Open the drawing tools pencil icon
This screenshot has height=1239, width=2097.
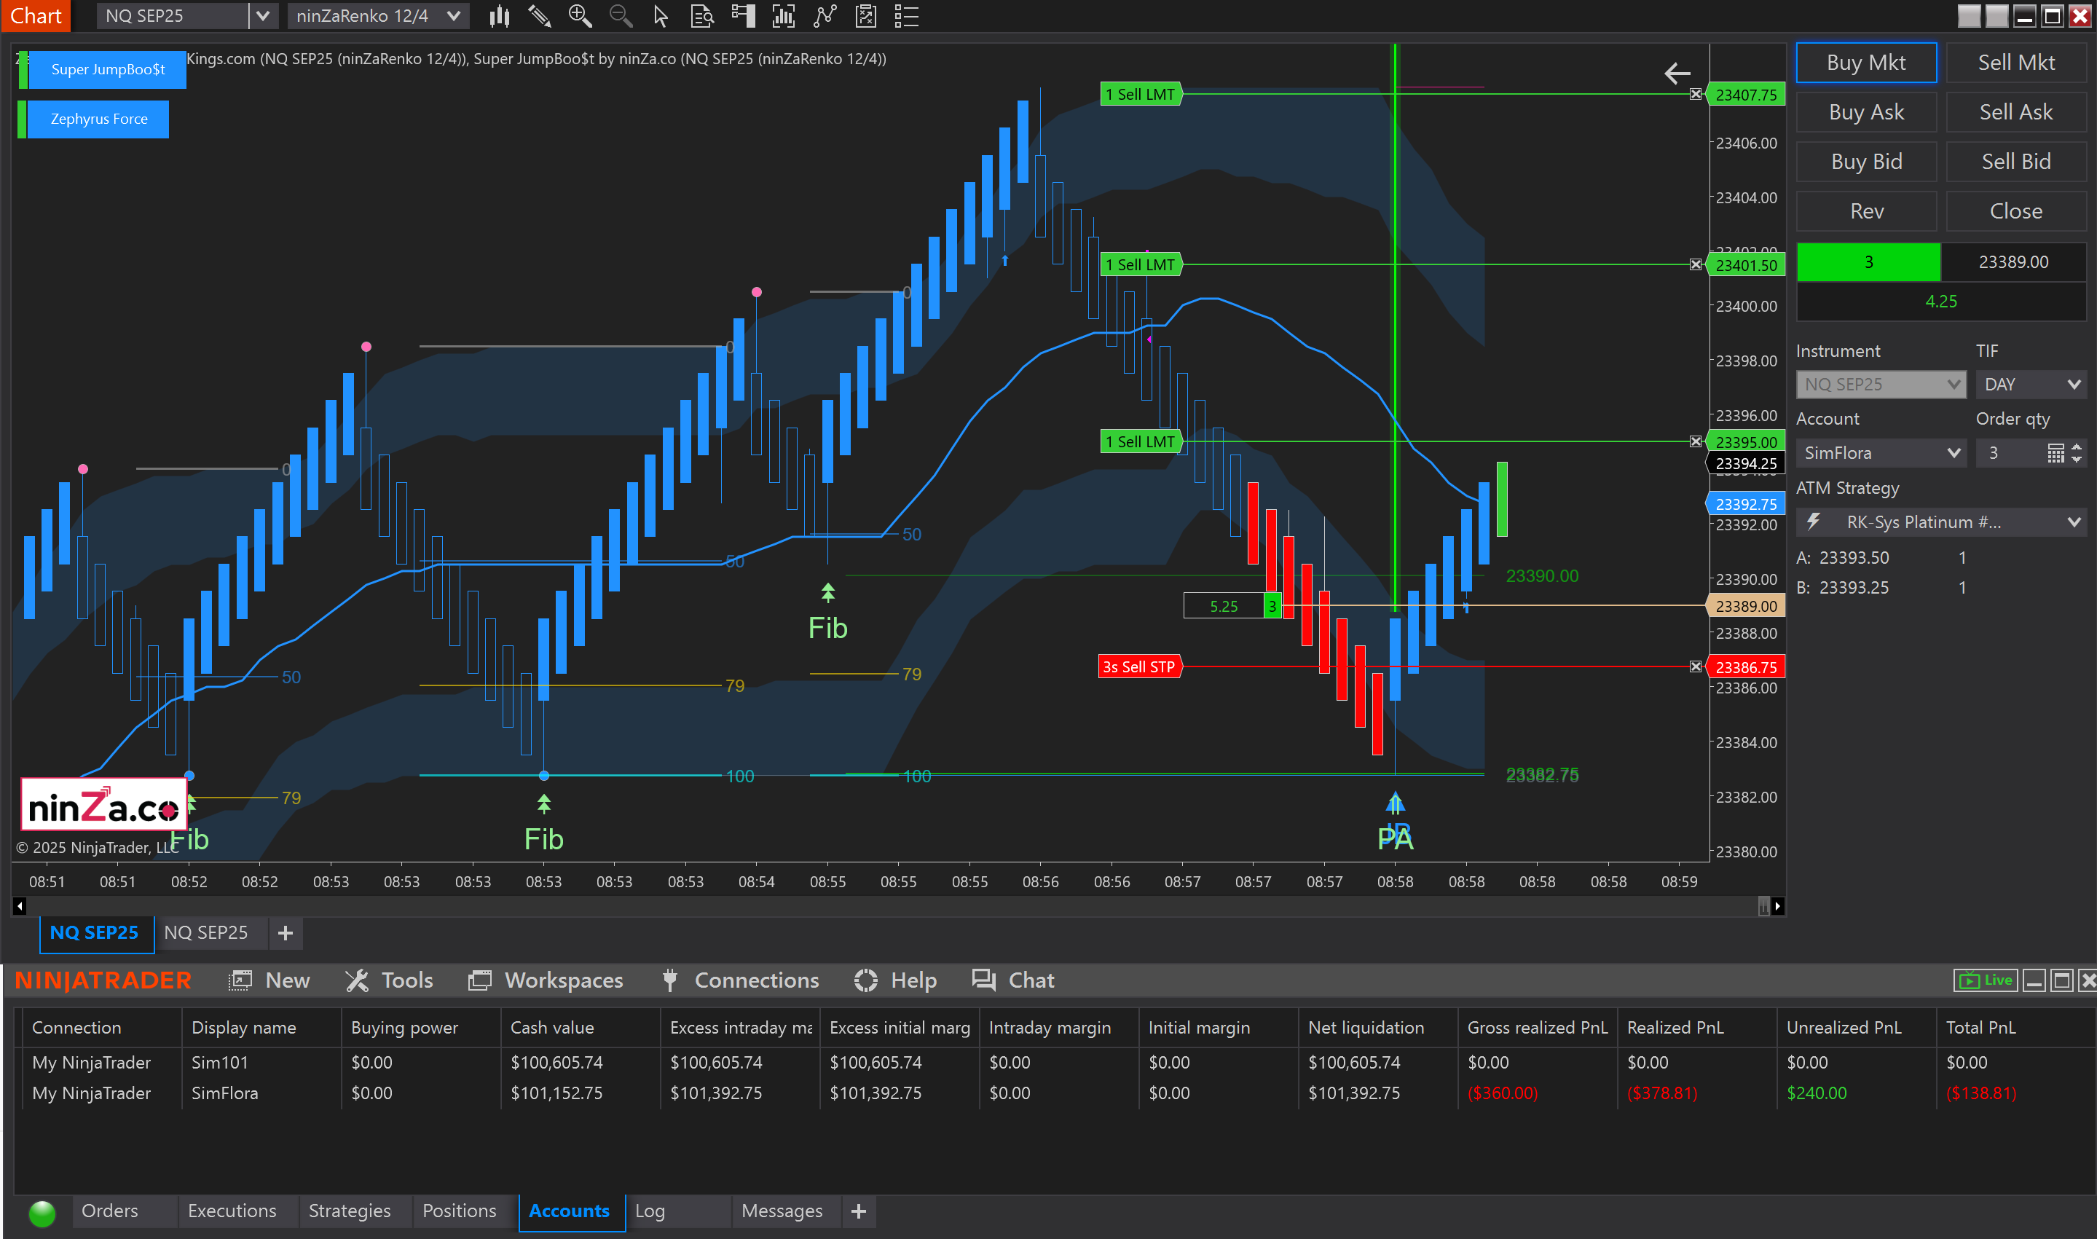click(x=539, y=16)
